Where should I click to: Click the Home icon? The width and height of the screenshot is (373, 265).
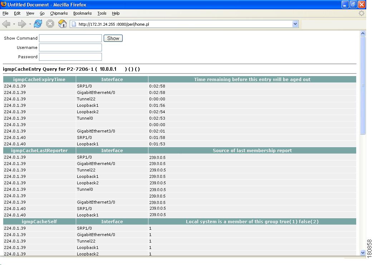point(62,24)
